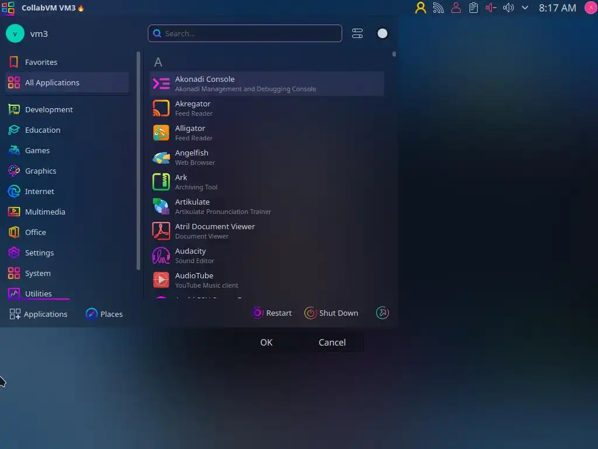This screenshot has width=598, height=449.
Task: Select All Applications category
Action: [67, 82]
